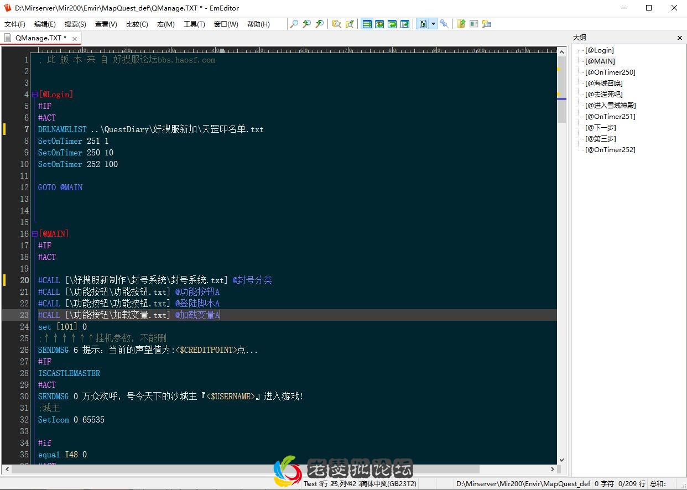Click the EmEditor app icon in title bar
The height and width of the screenshot is (490, 687).
[8, 8]
